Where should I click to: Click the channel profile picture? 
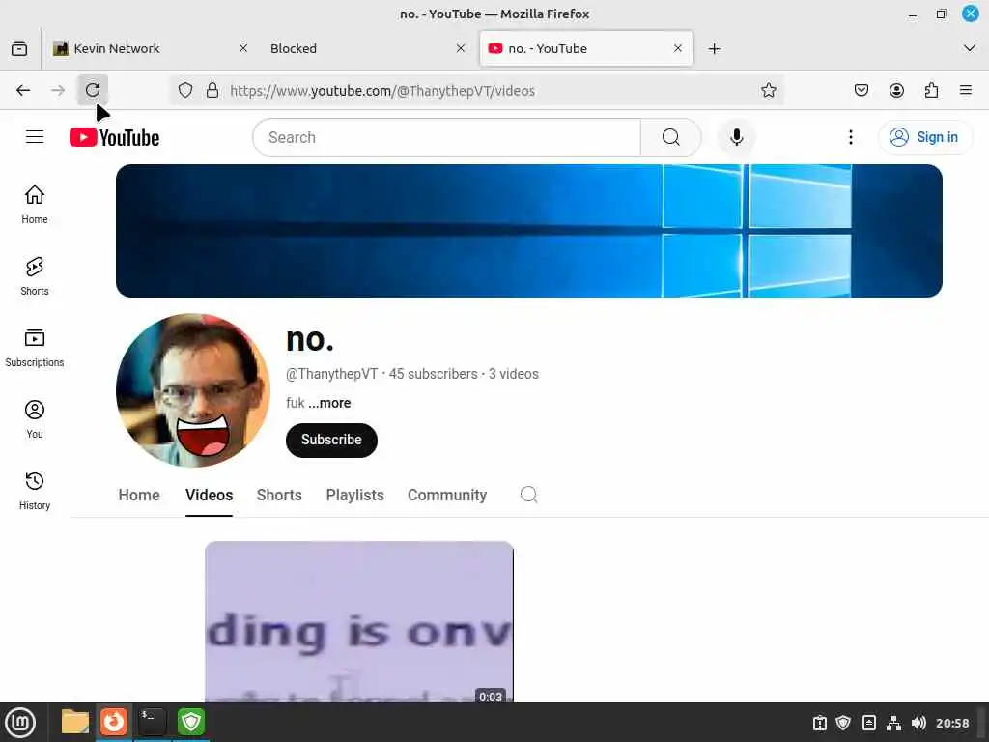click(193, 390)
